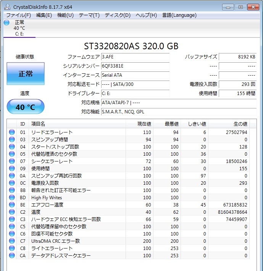
Task: Click the 最悪値 column header
Action: (167, 124)
